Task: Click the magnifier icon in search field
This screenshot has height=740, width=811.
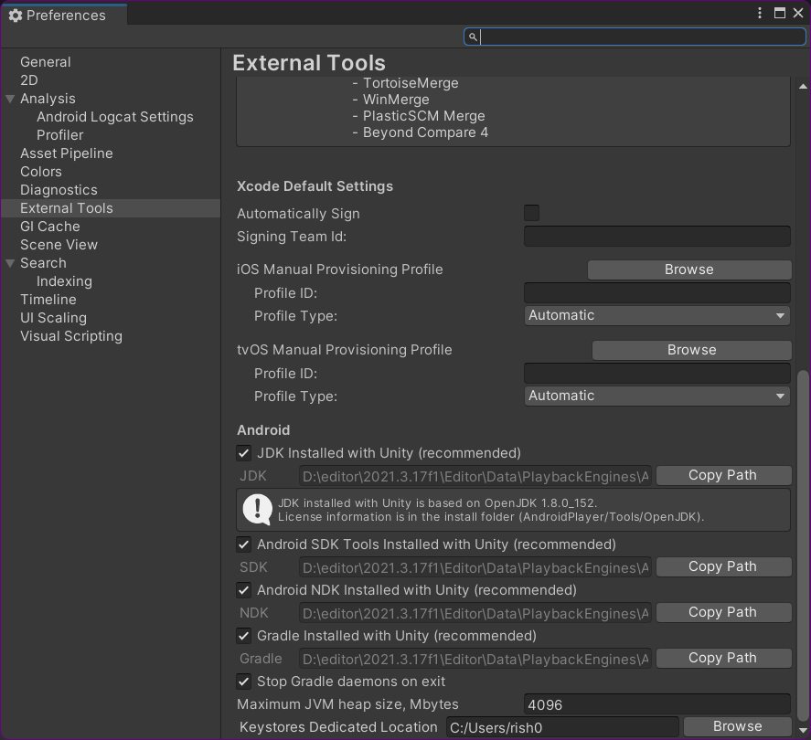Action: click(472, 37)
